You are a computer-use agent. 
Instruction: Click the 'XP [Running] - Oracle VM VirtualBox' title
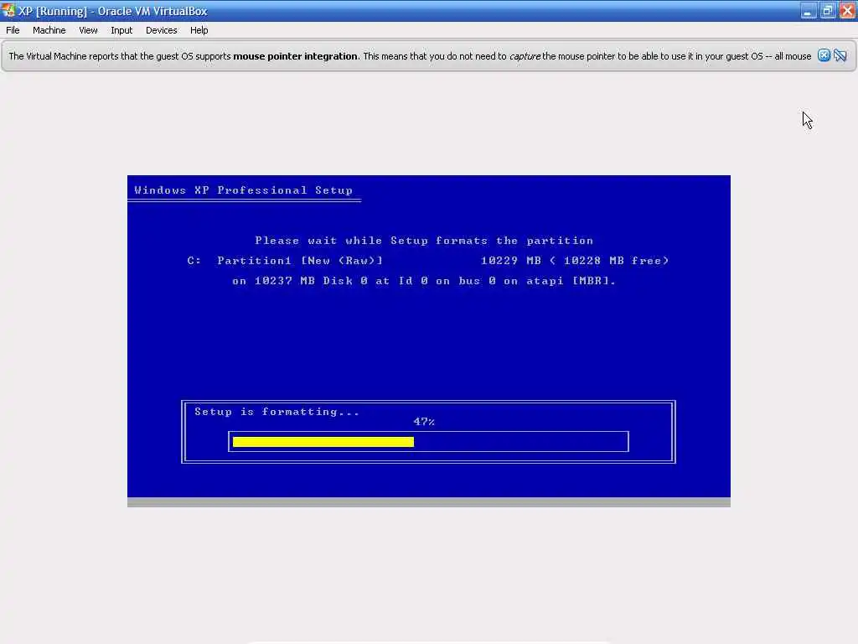click(113, 11)
